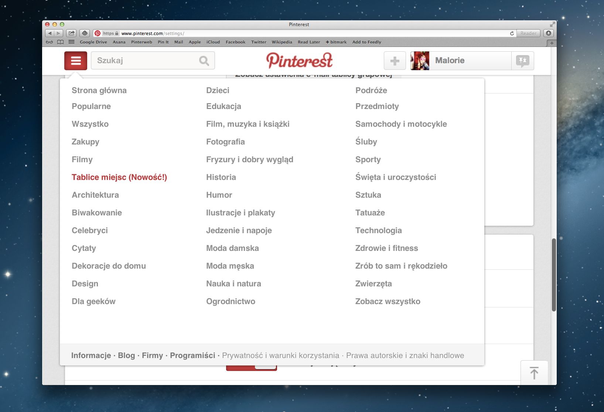Choose the Dla geeków category
Image resolution: width=604 pixels, height=412 pixels.
[x=93, y=302]
